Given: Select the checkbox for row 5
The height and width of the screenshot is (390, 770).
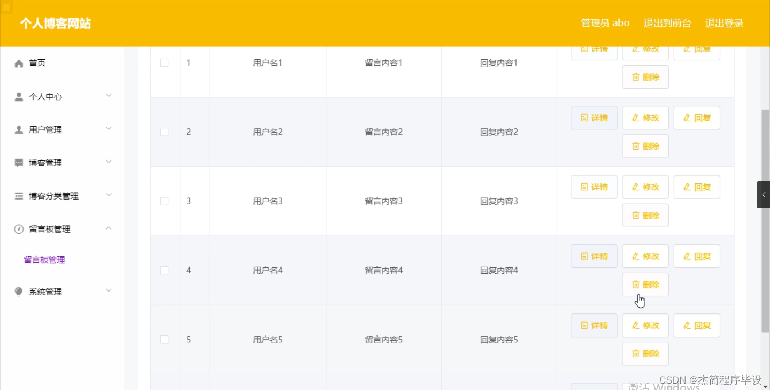Looking at the screenshot, I should point(164,339).
